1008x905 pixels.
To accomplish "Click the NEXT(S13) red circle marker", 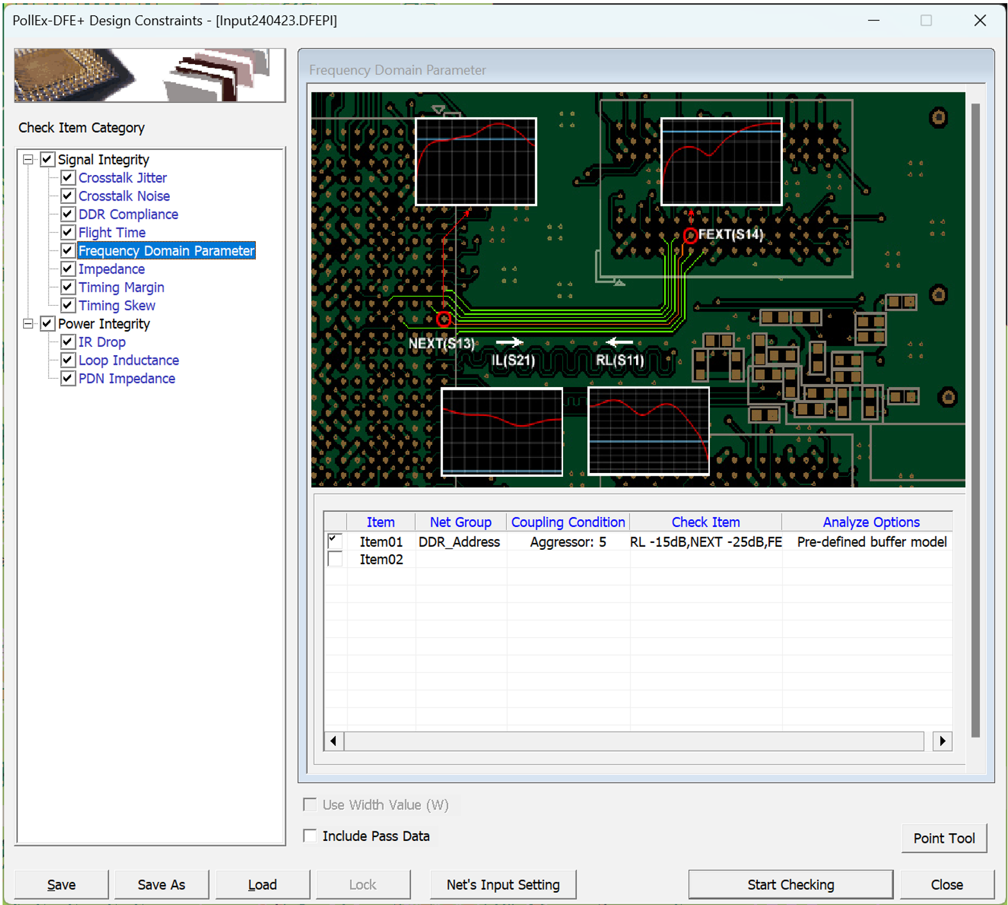I will point(443,319).
